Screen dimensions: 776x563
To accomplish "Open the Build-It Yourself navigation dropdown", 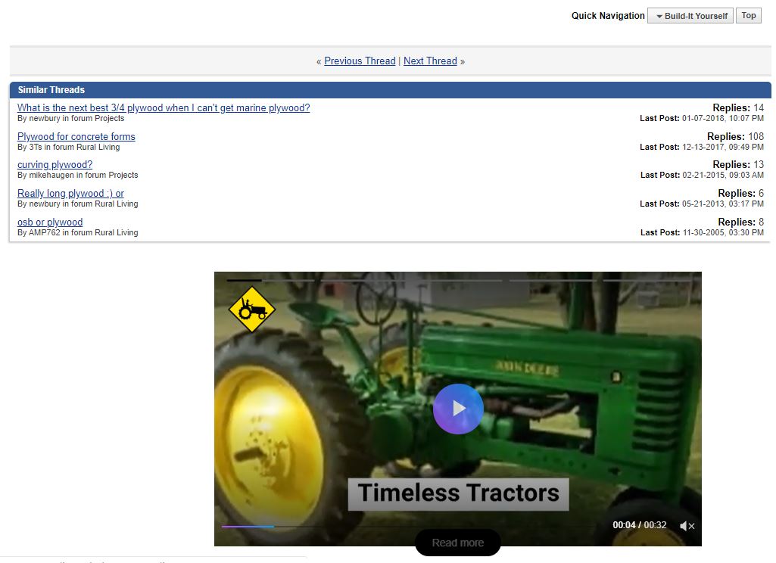I will click(x=690, y=16).
